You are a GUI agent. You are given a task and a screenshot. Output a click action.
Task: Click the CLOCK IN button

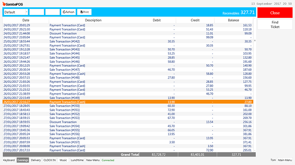50,160
